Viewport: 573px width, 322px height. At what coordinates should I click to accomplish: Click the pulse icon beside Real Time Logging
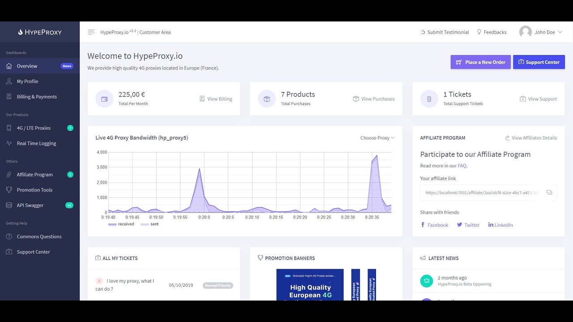tap(9, 144)
